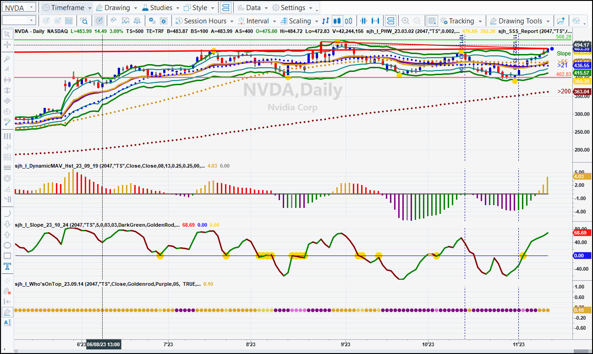The image size is (593, 354).
Task: Expand the Interval dropdown
Action: (274, 22)
